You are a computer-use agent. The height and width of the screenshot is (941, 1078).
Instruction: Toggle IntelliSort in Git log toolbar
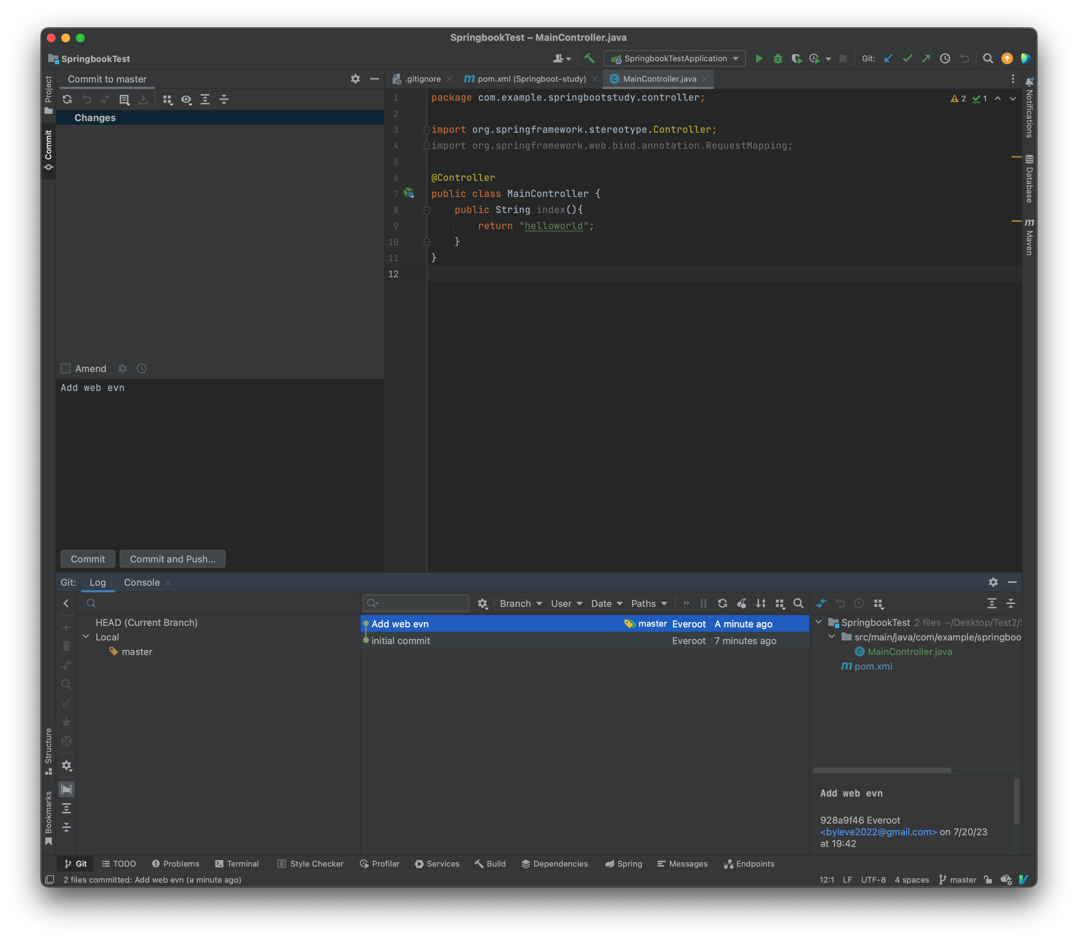click(760, 603)
